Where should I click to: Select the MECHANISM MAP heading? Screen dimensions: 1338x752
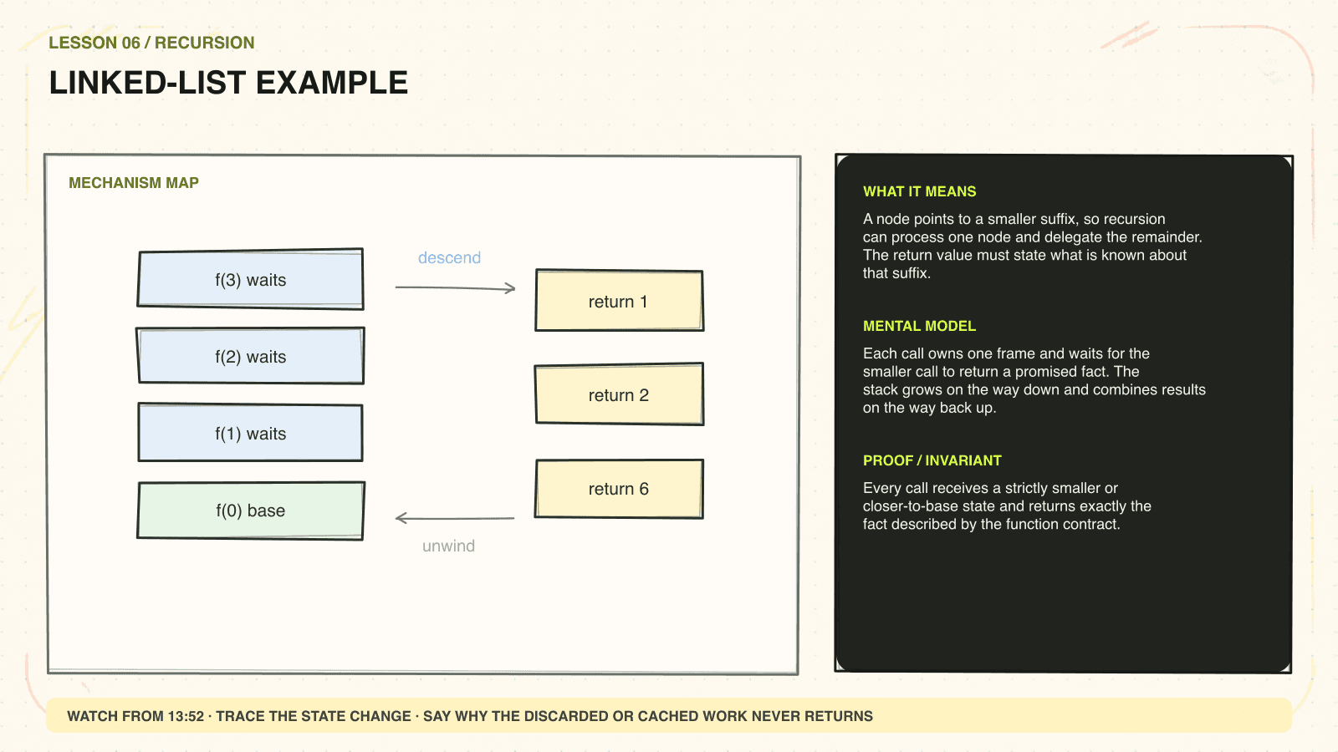tap(134, 183)
